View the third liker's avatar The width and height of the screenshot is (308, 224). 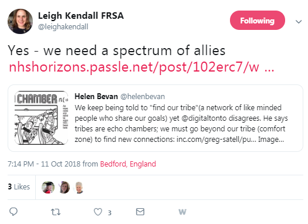(79, 188)
